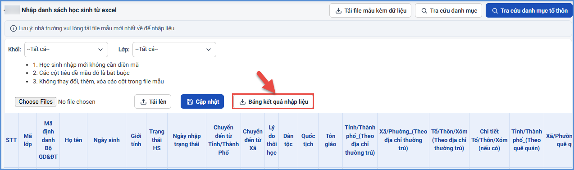Click the page title Nhập danh sách học sinh
Viewport: 574px width, 170px height.
click(x=69, y=9)
